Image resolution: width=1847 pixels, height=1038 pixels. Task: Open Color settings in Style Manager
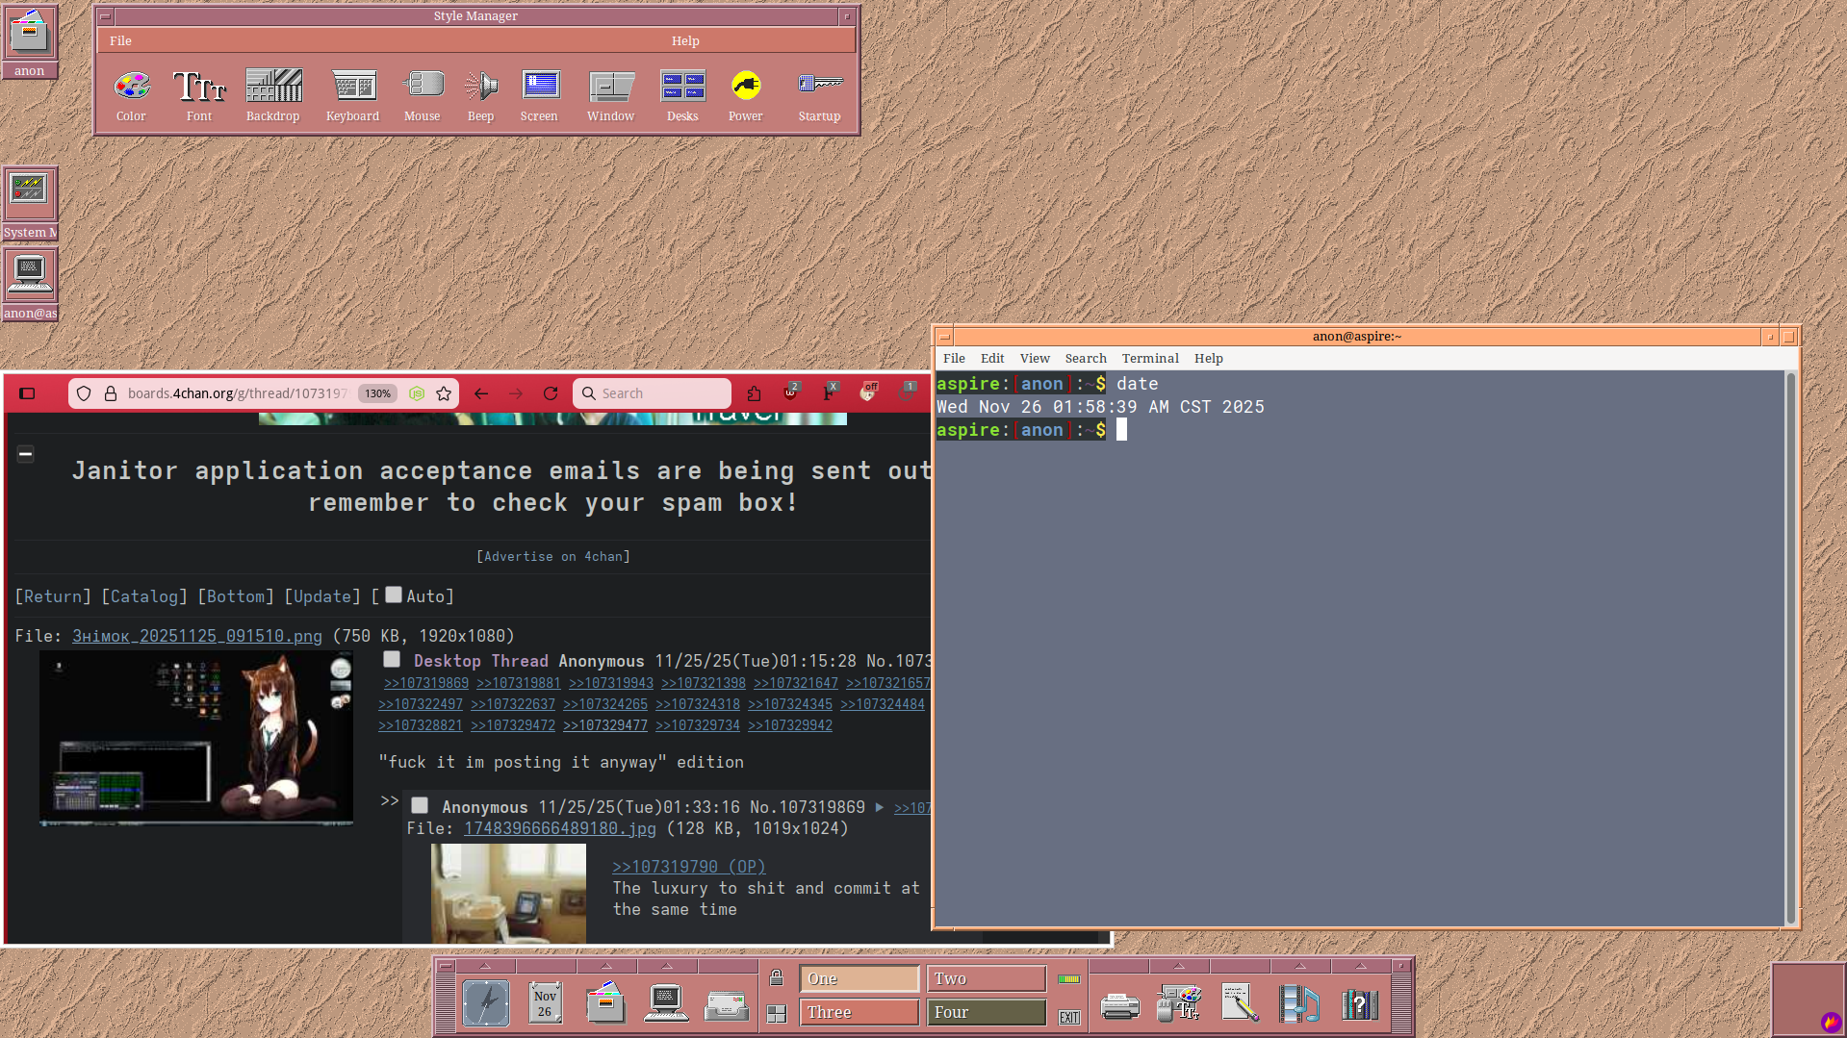tap(132, 95)
